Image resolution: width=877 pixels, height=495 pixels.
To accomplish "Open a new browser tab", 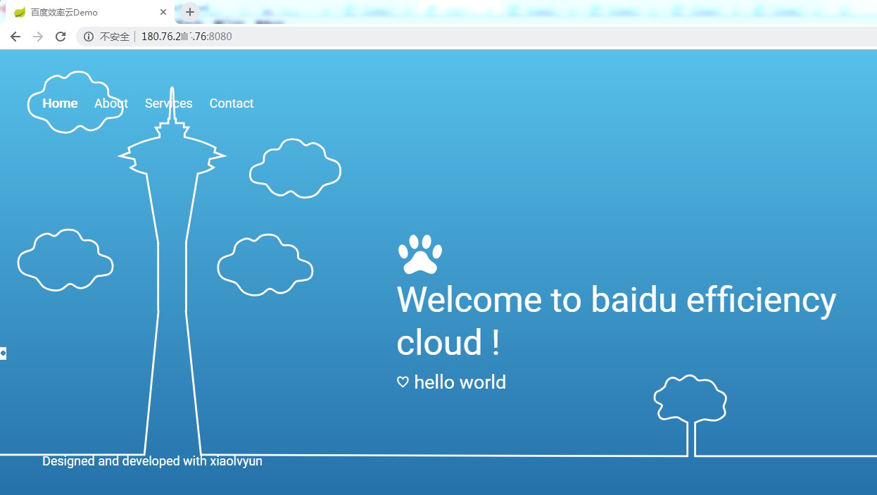I will (189, 12).
